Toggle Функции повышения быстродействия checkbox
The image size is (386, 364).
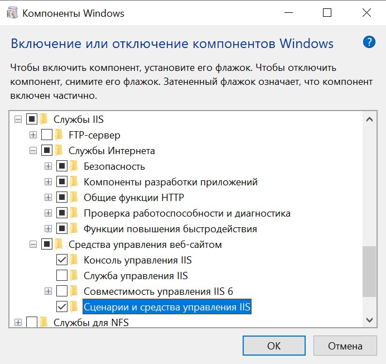click(x=62, y=229)
